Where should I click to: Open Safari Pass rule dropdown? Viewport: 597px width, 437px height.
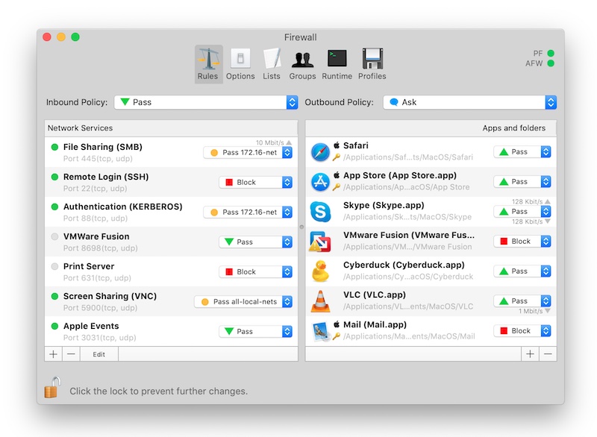(522, 151)
